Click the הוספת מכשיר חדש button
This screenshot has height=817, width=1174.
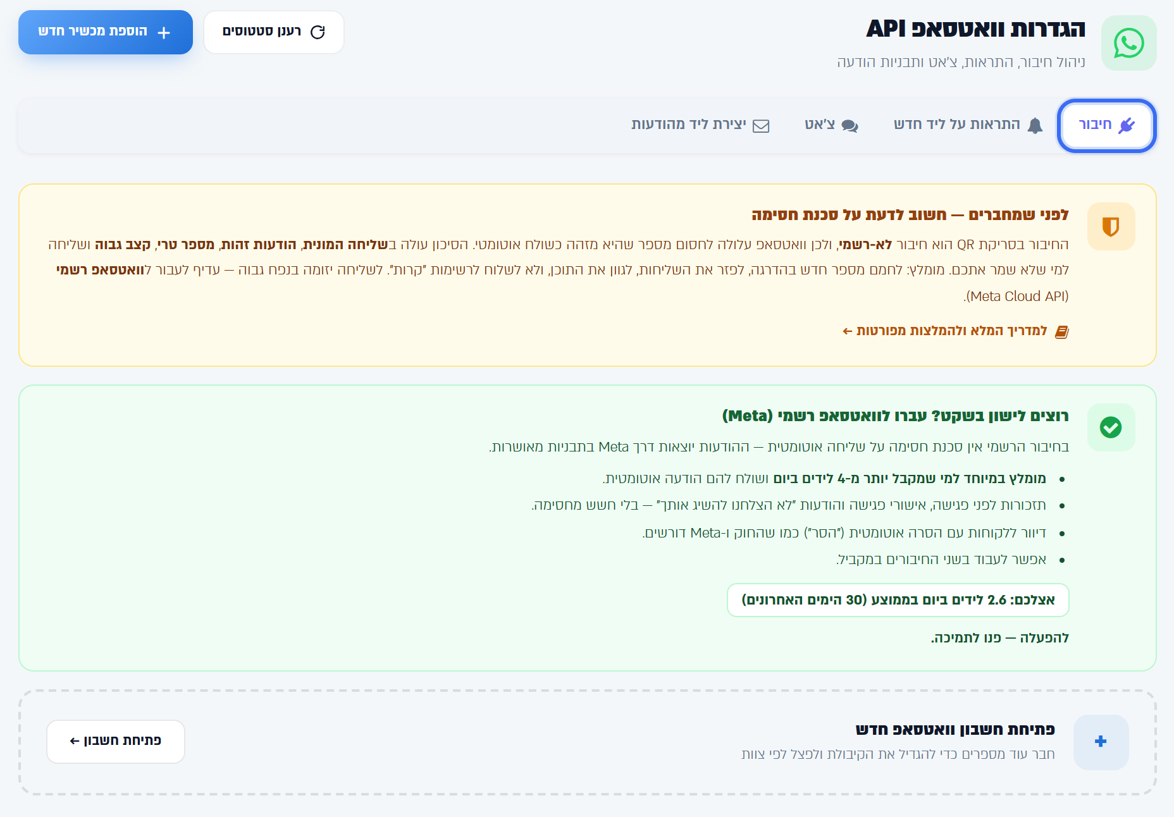(106, 32)
